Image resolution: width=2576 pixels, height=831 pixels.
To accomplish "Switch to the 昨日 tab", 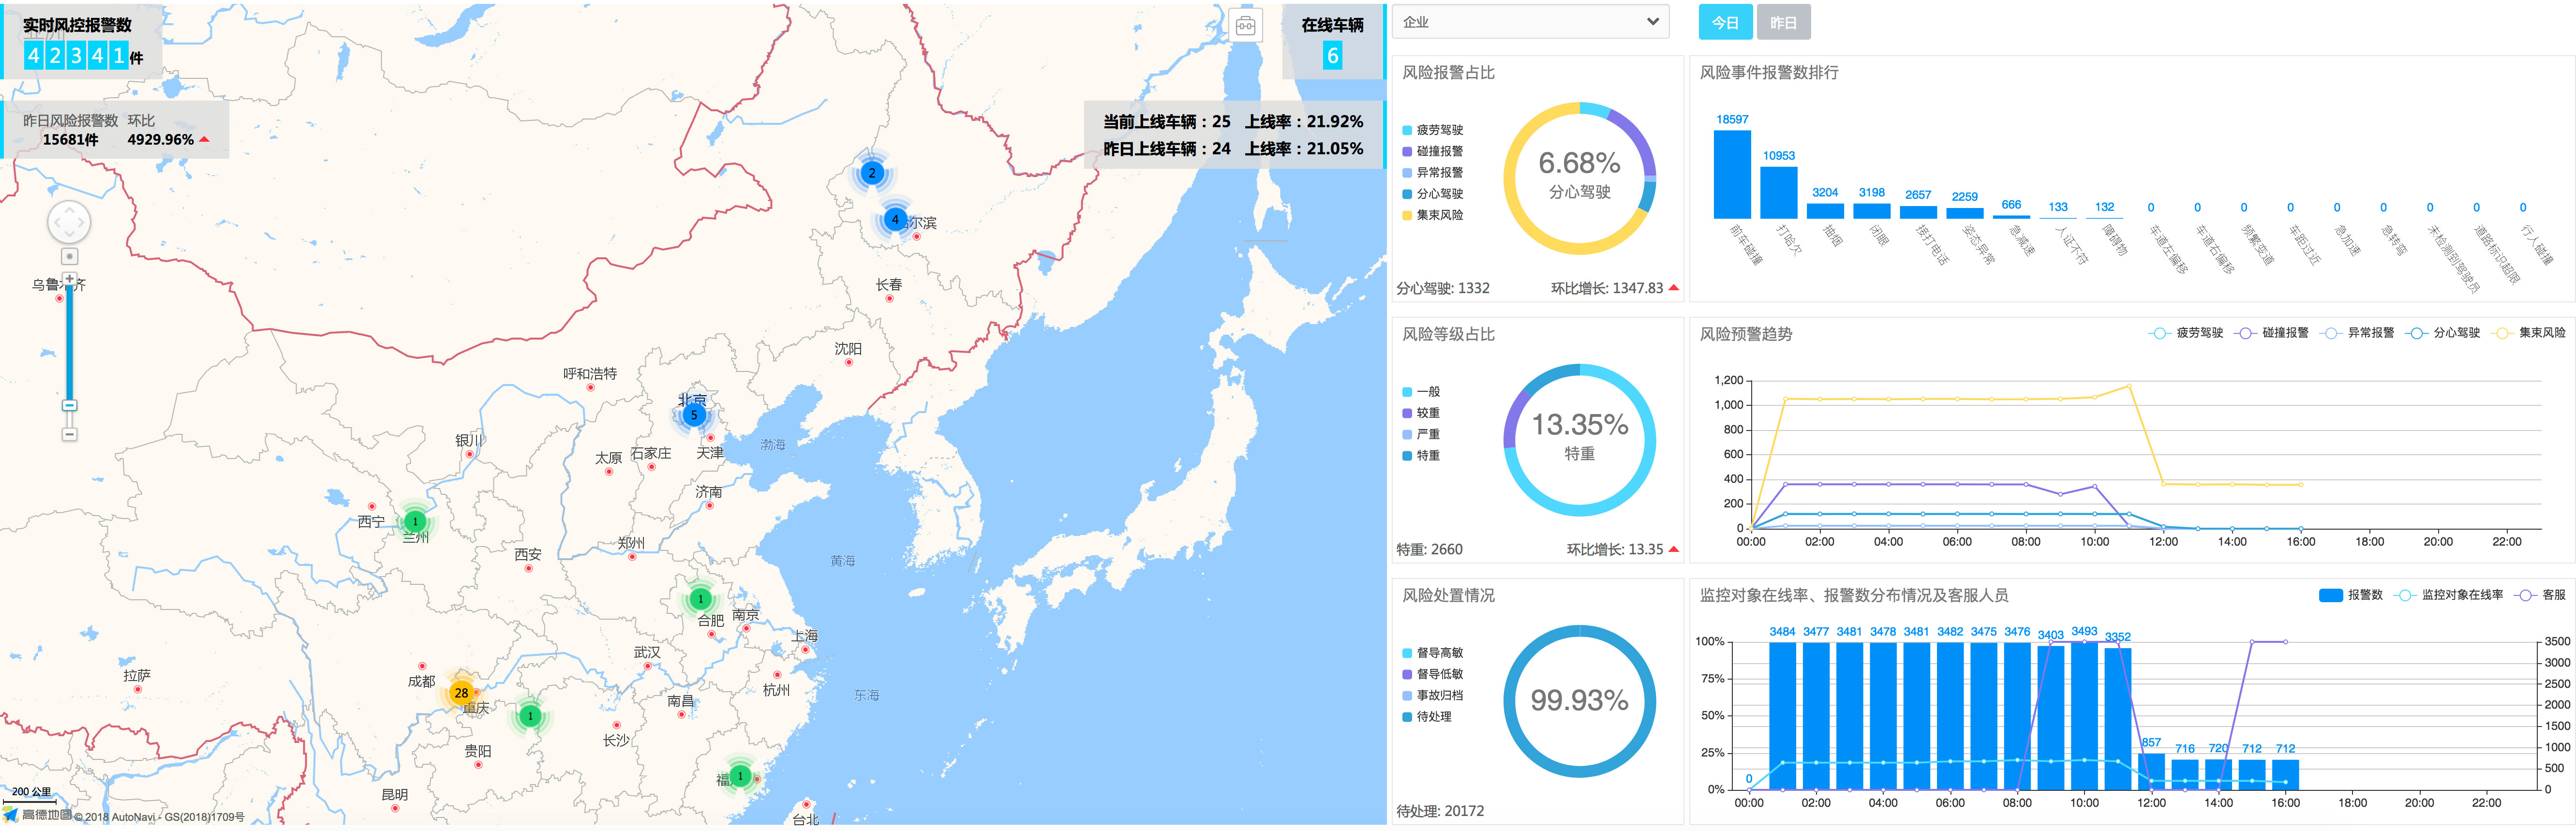I will click(1783, 22).
